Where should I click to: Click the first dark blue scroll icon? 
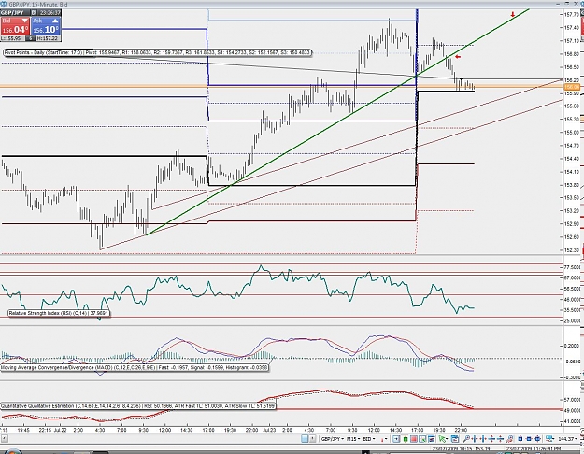(x=520, y=439)
